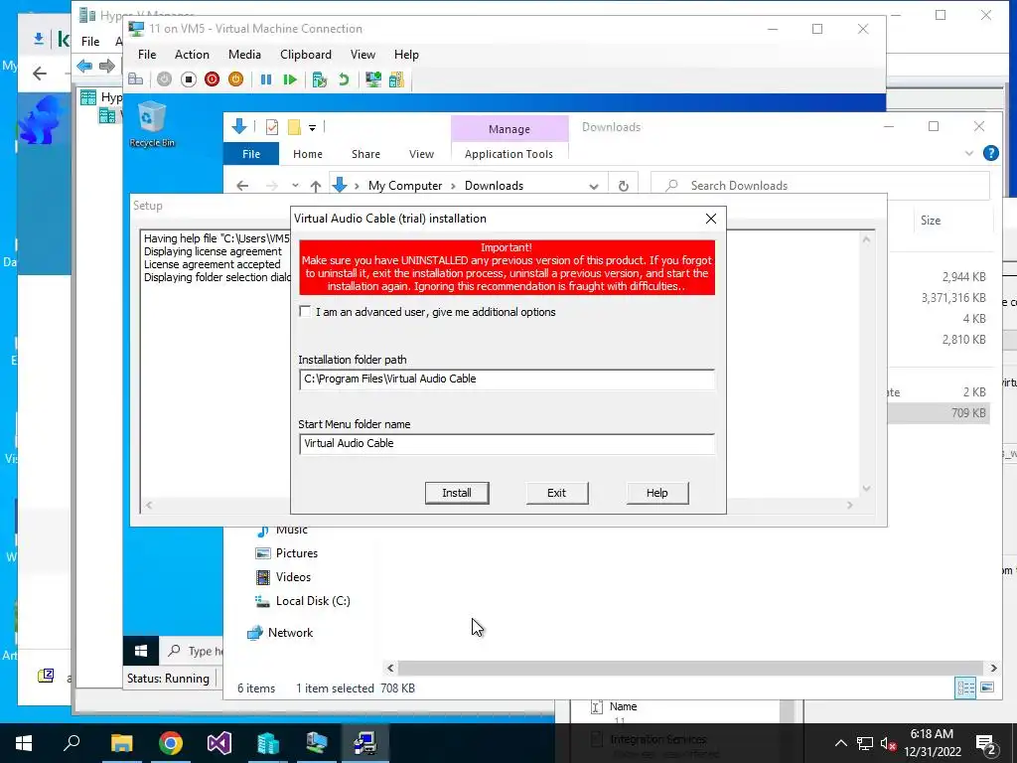The height and width of the screenshot is (763, 1017).
Task: Switch to Details view icon in Explorer status bar
Action: (965, 687)
